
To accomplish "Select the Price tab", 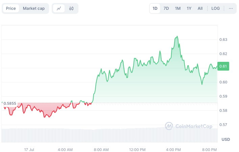I will tap(11, 8).
